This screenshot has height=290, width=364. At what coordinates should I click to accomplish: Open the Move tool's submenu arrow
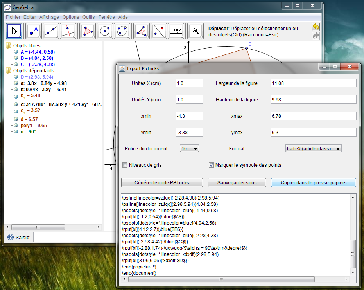(20, 37)
